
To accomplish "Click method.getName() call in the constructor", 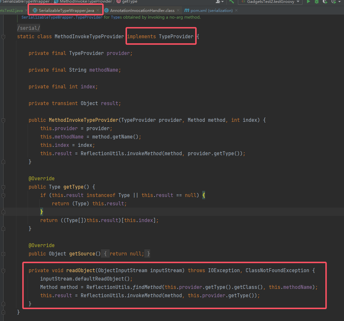I will click(115, 137).
